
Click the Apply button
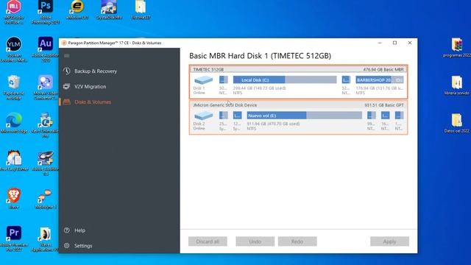[389, 241]
